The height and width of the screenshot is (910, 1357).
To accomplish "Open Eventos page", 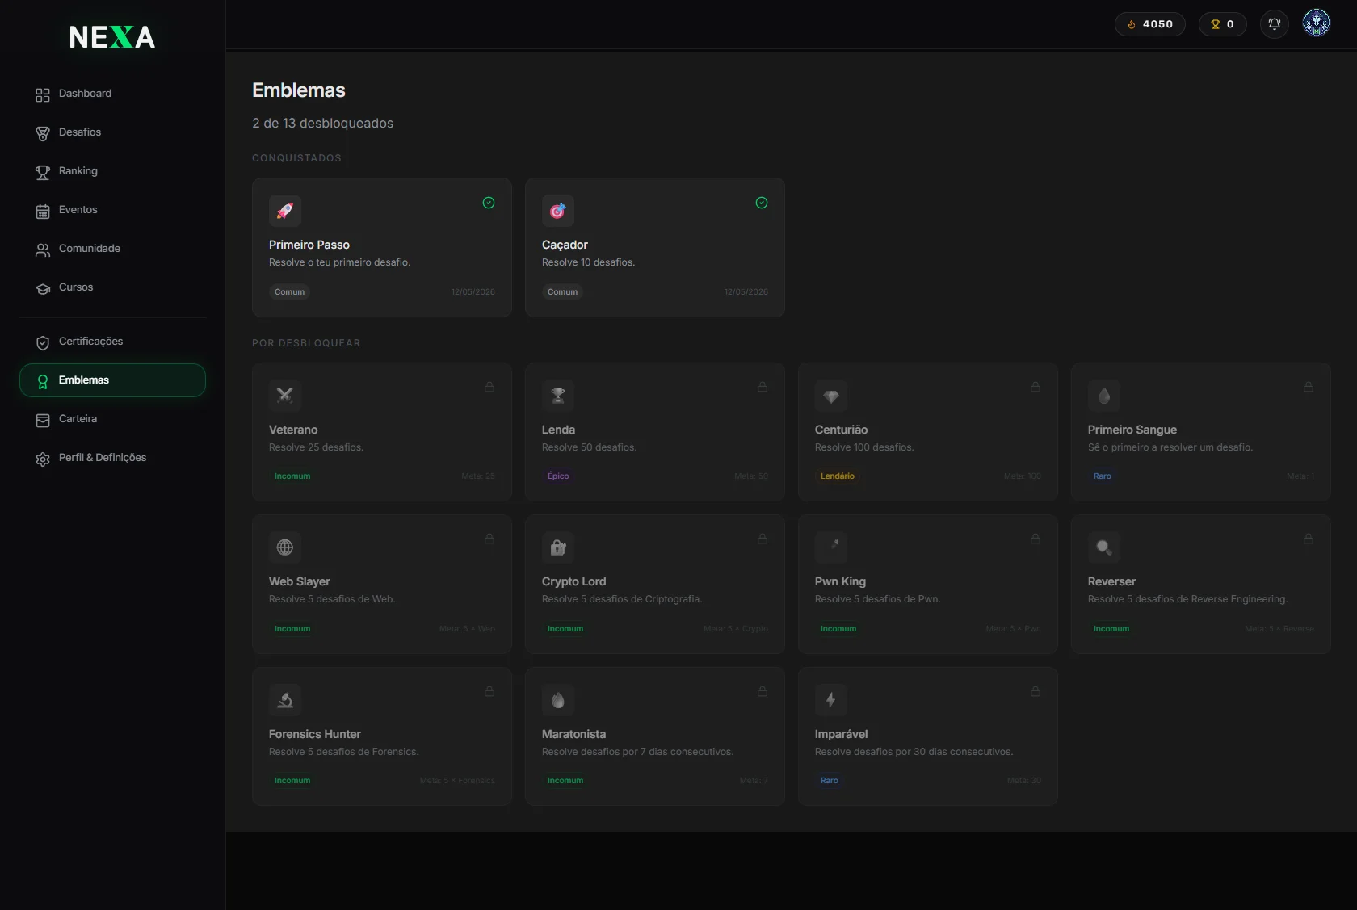I will (113, 210).
